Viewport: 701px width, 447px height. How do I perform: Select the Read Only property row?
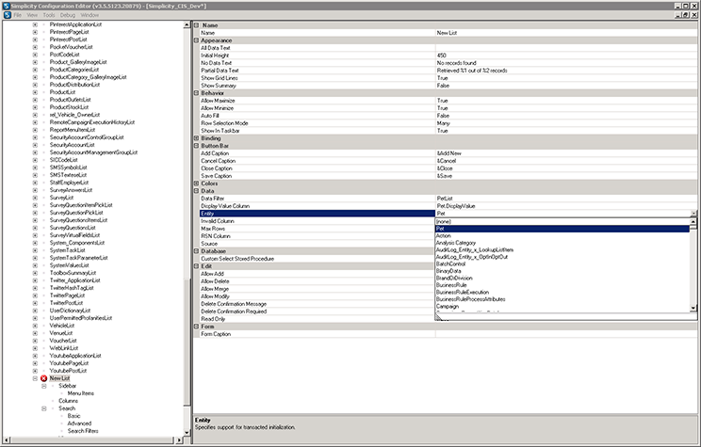point(317,319)
